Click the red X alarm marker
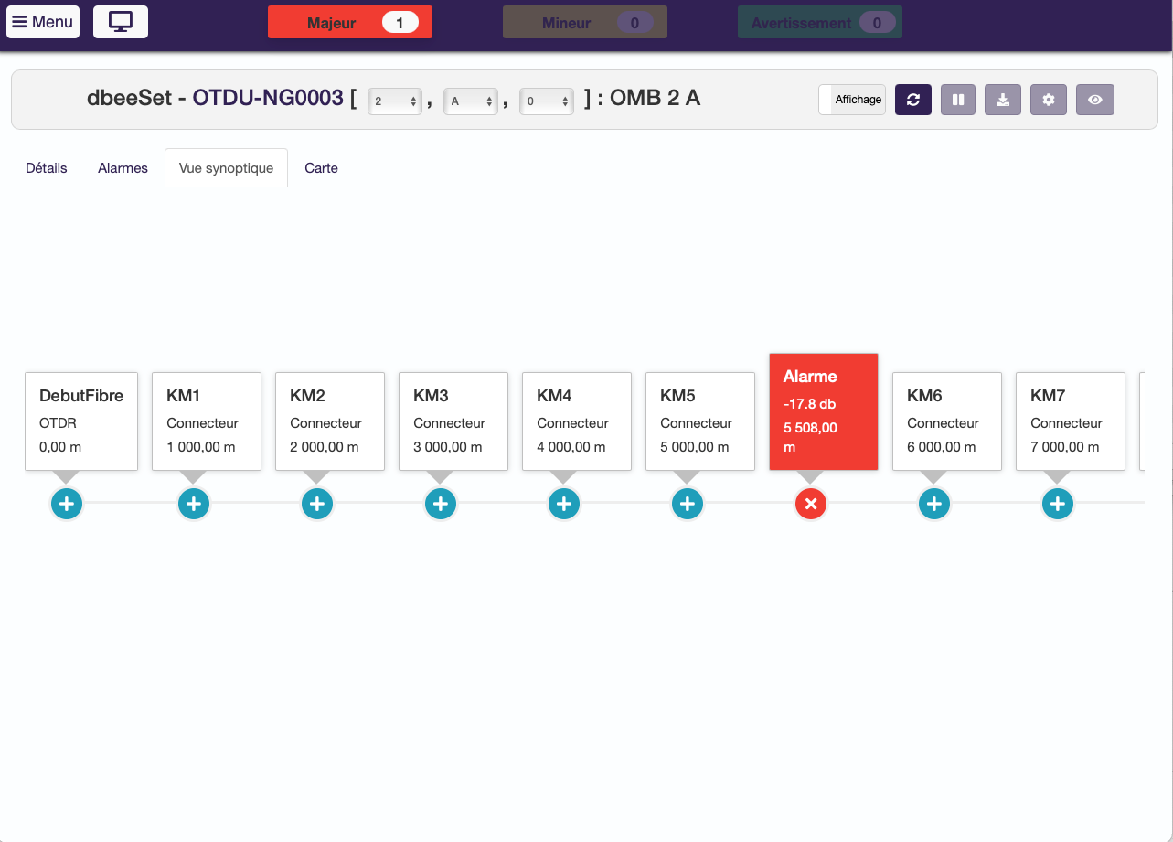Image resolution: width=1173 pixels, height=842 pixels. (x=810, y=504)
